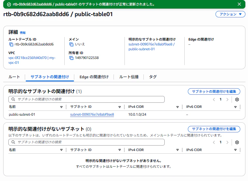Edit subnet associations in explicit associations panel

(x=214, y=91)
